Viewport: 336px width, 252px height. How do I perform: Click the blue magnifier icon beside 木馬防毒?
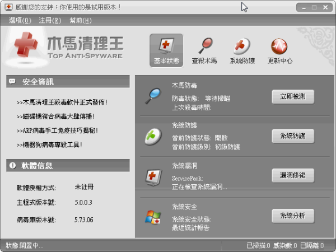pos(153,96)
